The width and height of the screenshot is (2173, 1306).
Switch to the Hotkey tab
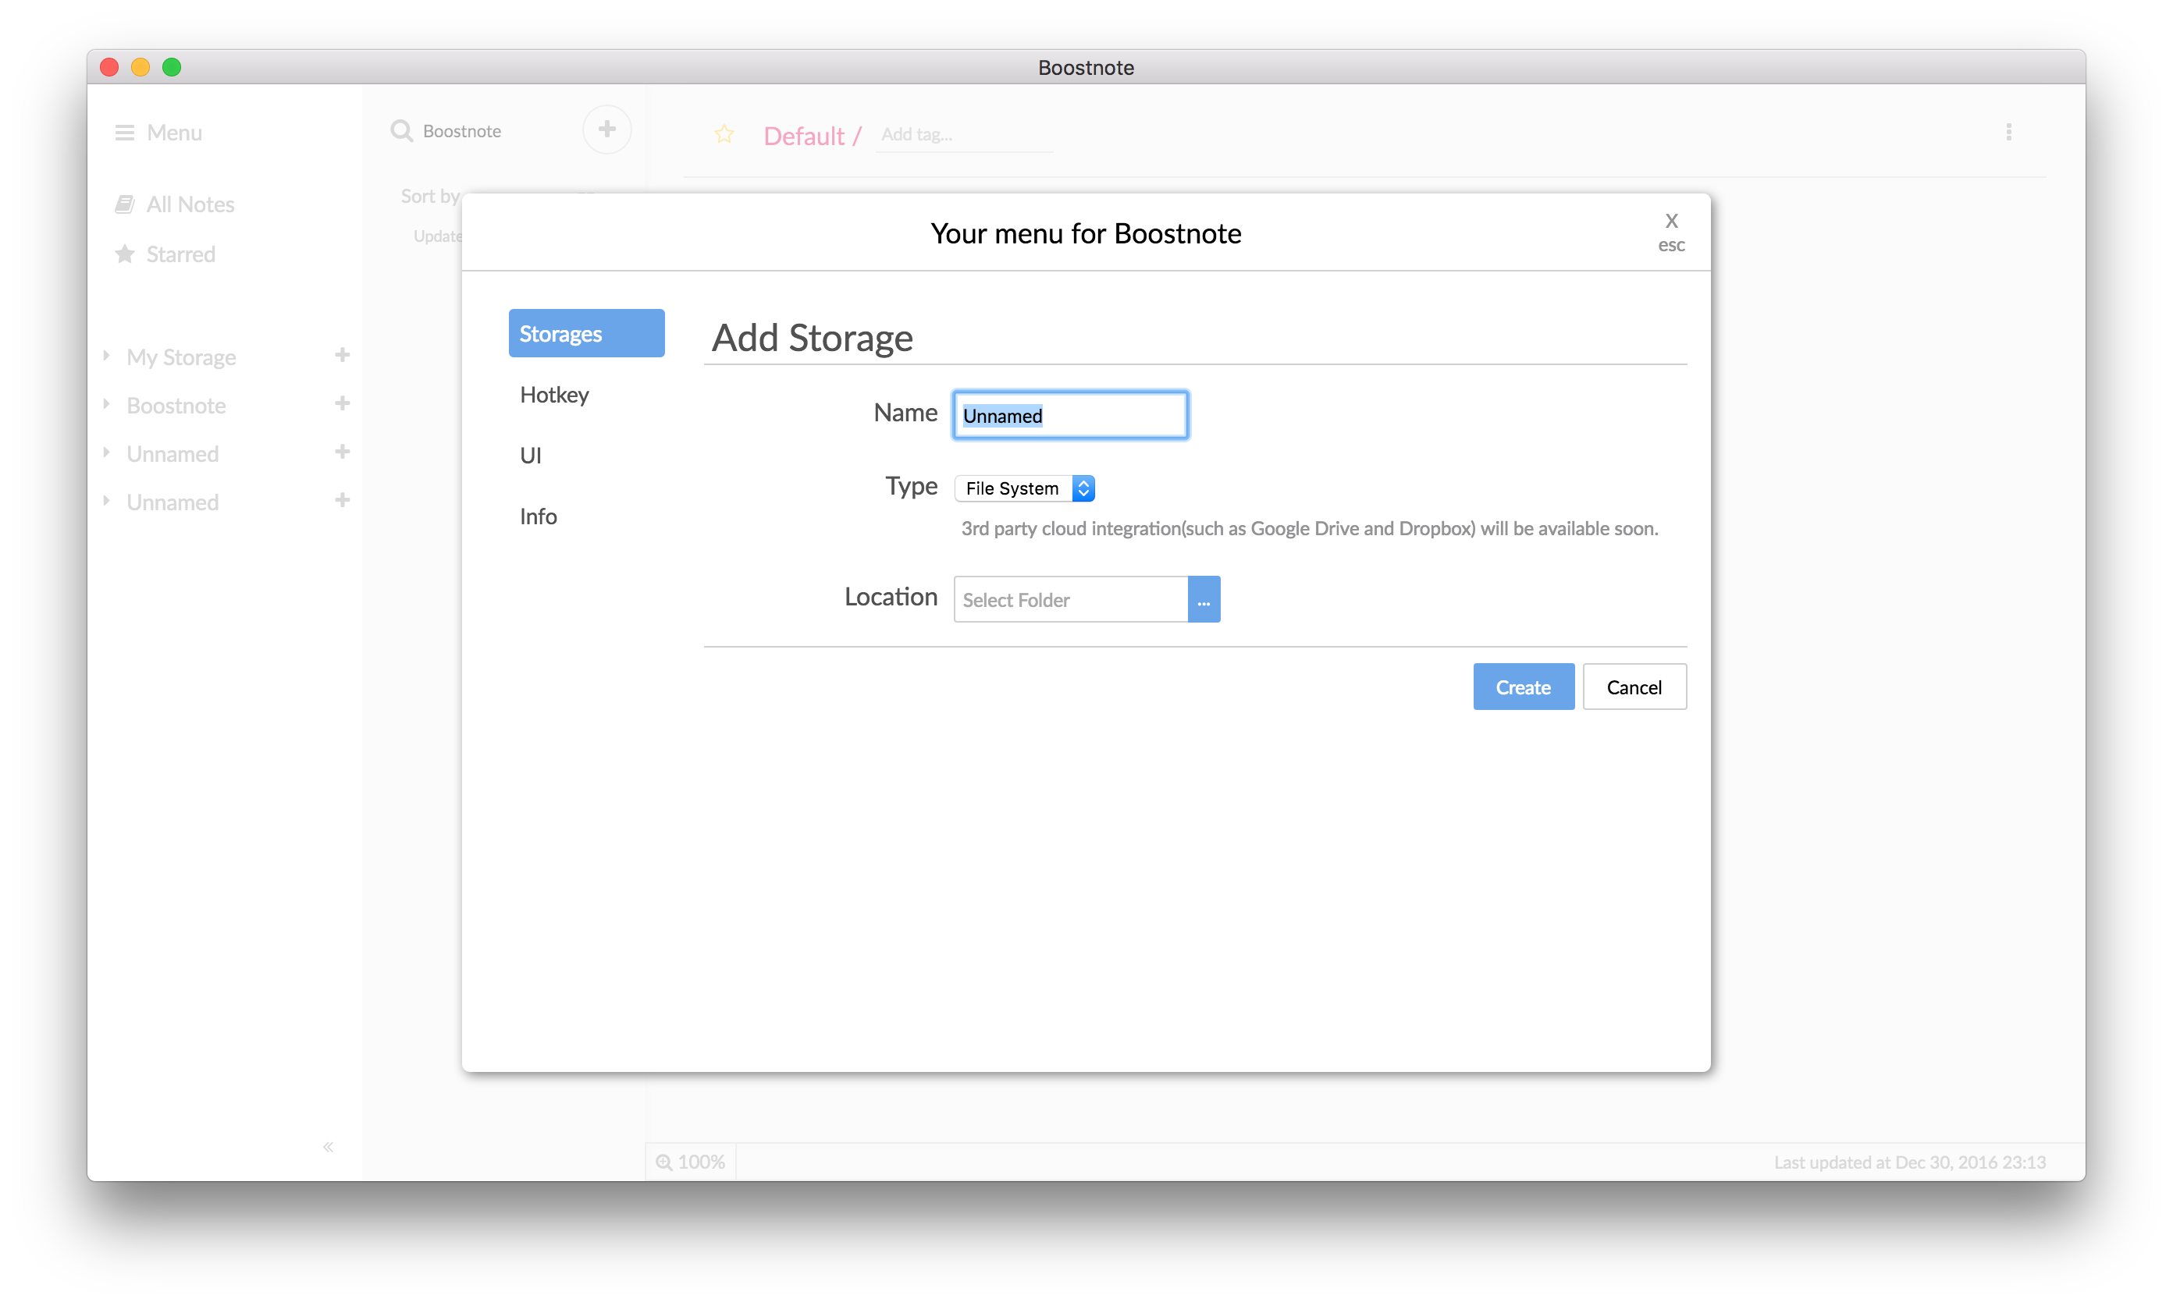click(x=554, y=395)
